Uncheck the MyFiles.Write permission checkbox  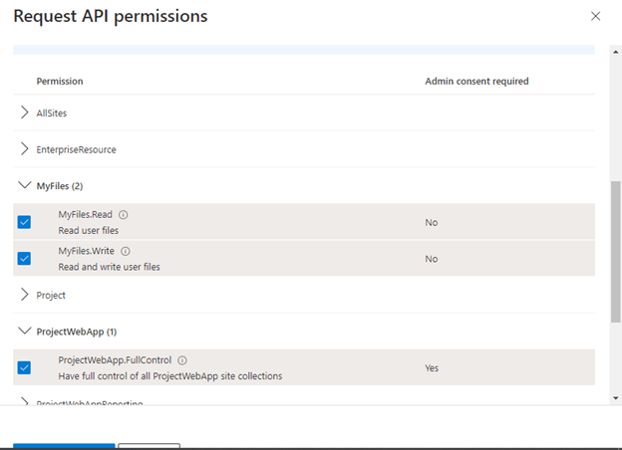pos(24,258)
